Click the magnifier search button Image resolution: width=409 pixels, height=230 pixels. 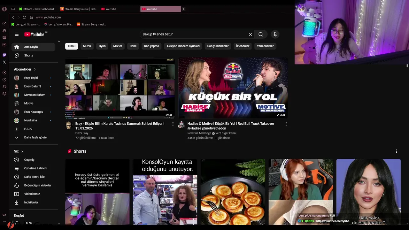pos(261,34)
